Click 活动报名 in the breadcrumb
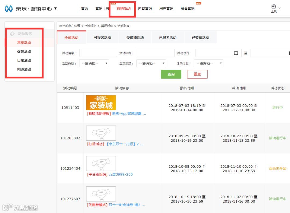Viewport: 290px width, 213px height. (x=90, y=26)
